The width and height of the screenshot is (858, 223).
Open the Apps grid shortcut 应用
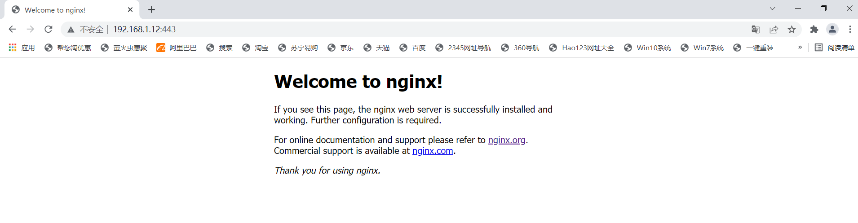(22, 48)
